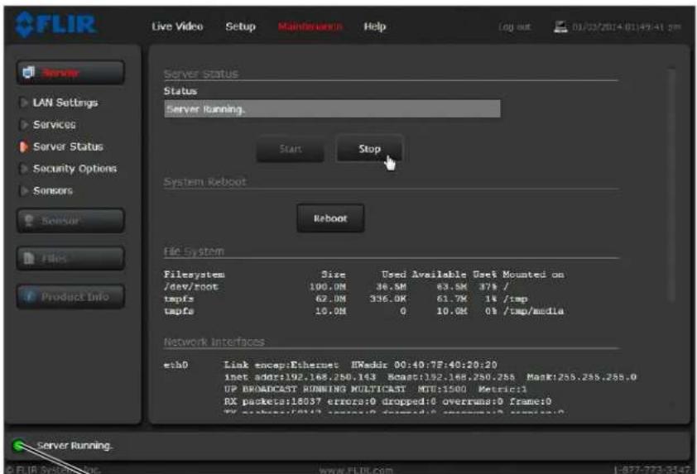Open the Maintenance menu

[x=310, y=26]
